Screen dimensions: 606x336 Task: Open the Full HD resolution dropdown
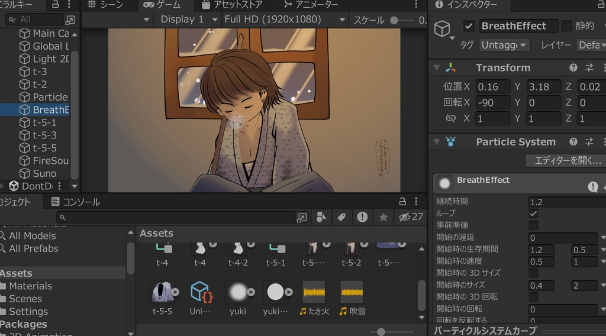[285, 20]
